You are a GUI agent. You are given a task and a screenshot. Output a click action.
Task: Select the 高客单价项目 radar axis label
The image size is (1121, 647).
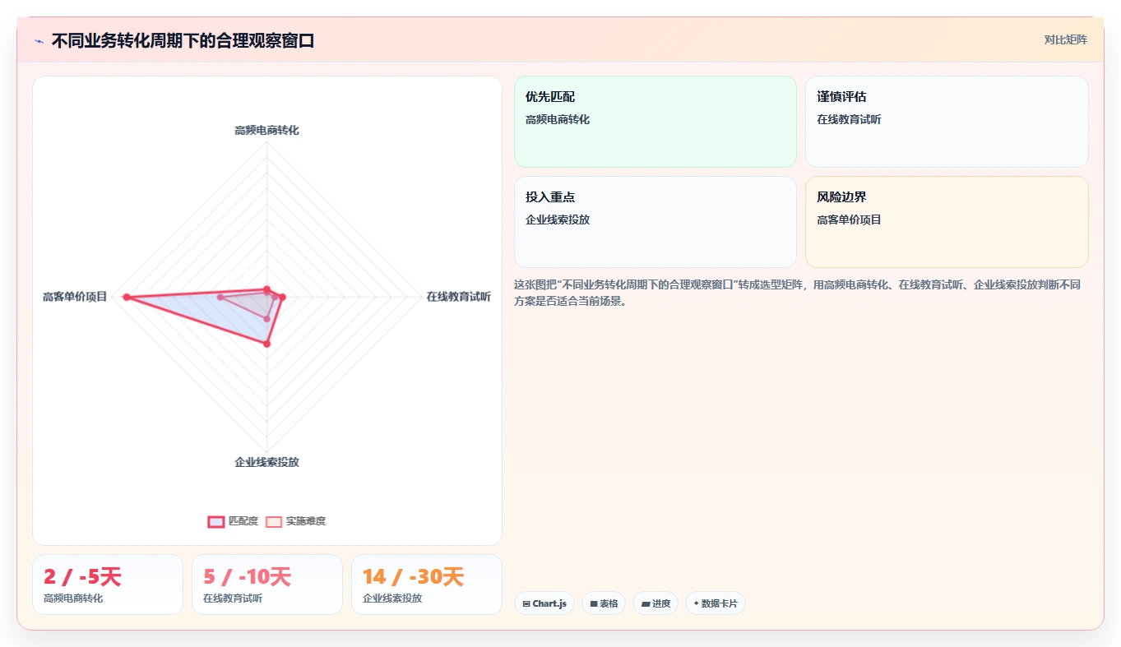pos(75,297)
